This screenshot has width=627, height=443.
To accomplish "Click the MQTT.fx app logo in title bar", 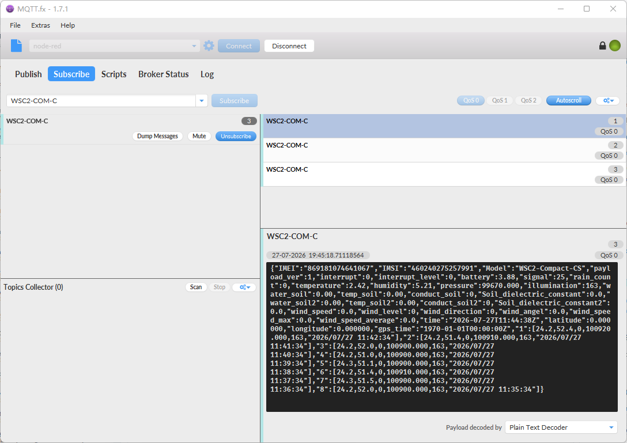I will (10, 9).
